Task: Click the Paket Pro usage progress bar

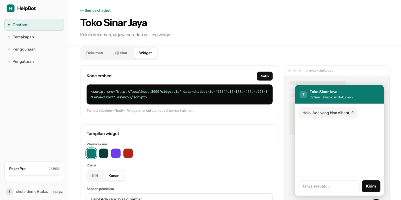Action: [34, 175]
